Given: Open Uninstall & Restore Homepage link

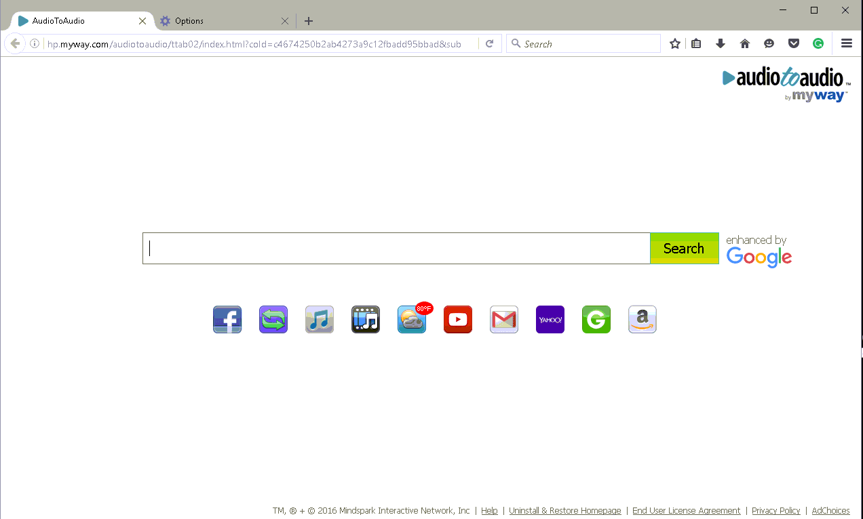Looking at the screenshot, I should tap(565, 511).
